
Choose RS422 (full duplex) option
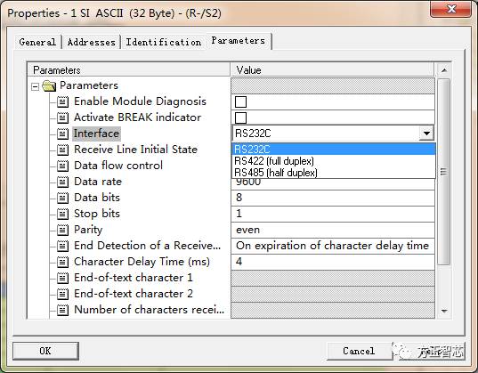tap(334, 161)
